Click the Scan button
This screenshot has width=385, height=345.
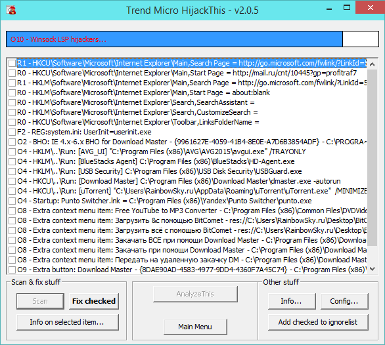(x=40, y=301)
